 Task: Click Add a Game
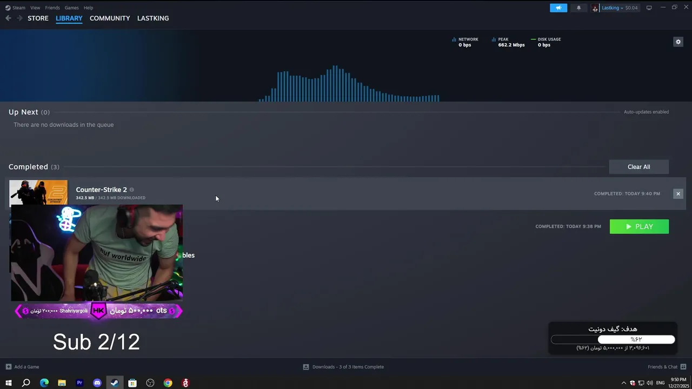click(26, 367)
